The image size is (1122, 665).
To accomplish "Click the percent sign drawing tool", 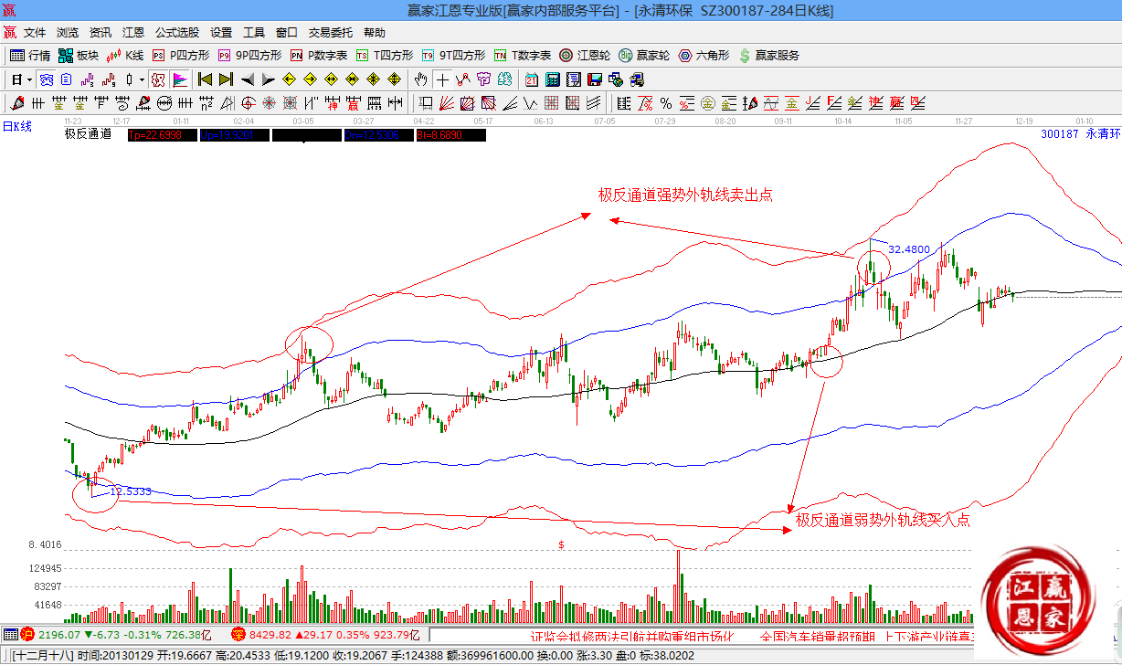I will [x=666, y=102].
